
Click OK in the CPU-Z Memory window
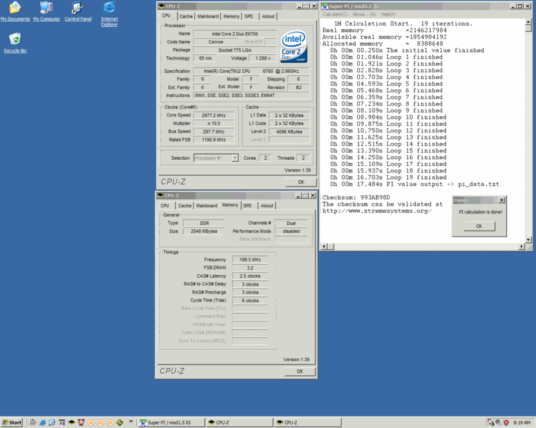[x=299, y=371]
